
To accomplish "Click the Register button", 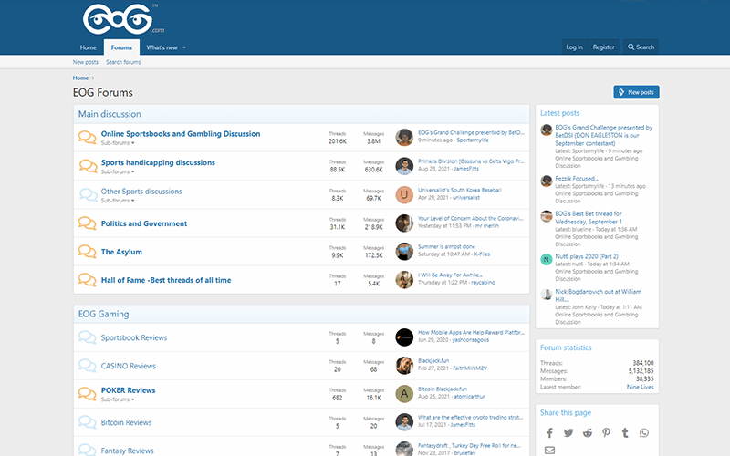I will pyautogui.click(x=603, y=47).
